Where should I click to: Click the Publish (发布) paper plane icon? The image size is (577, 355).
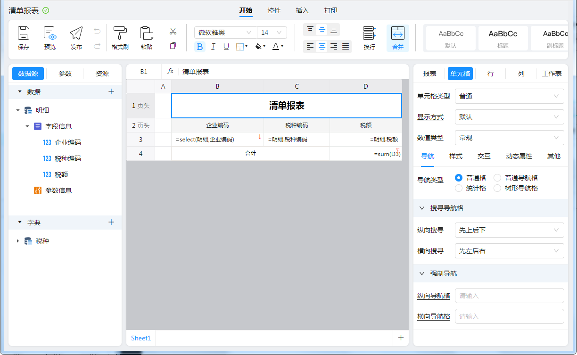pyautogui.click(x=76, y=33)
